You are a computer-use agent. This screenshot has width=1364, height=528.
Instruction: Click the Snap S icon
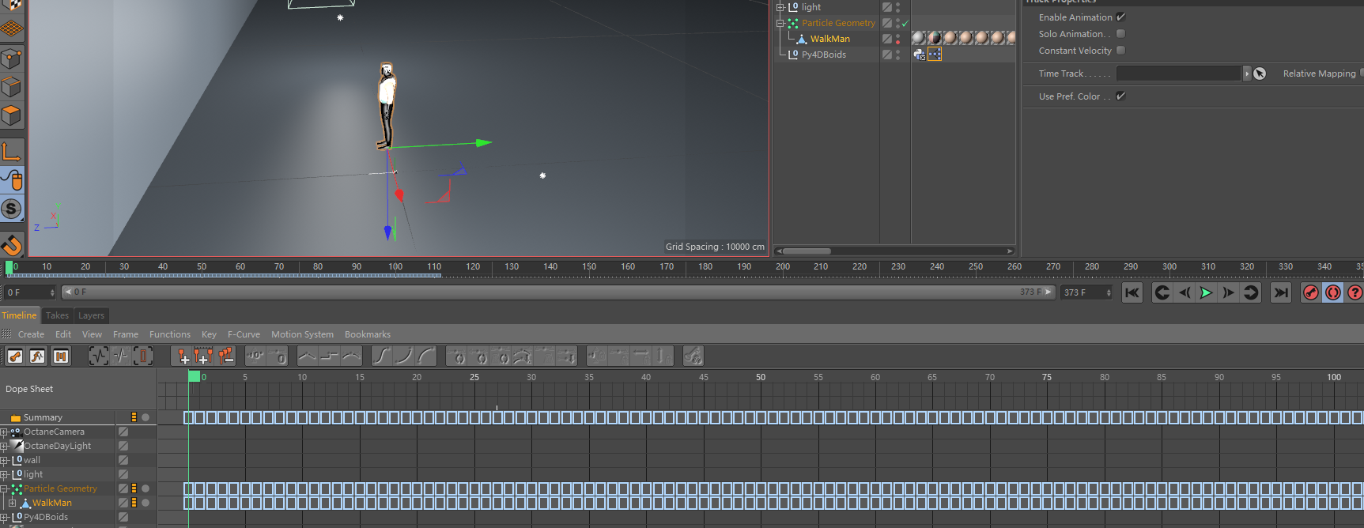[12, 209]
